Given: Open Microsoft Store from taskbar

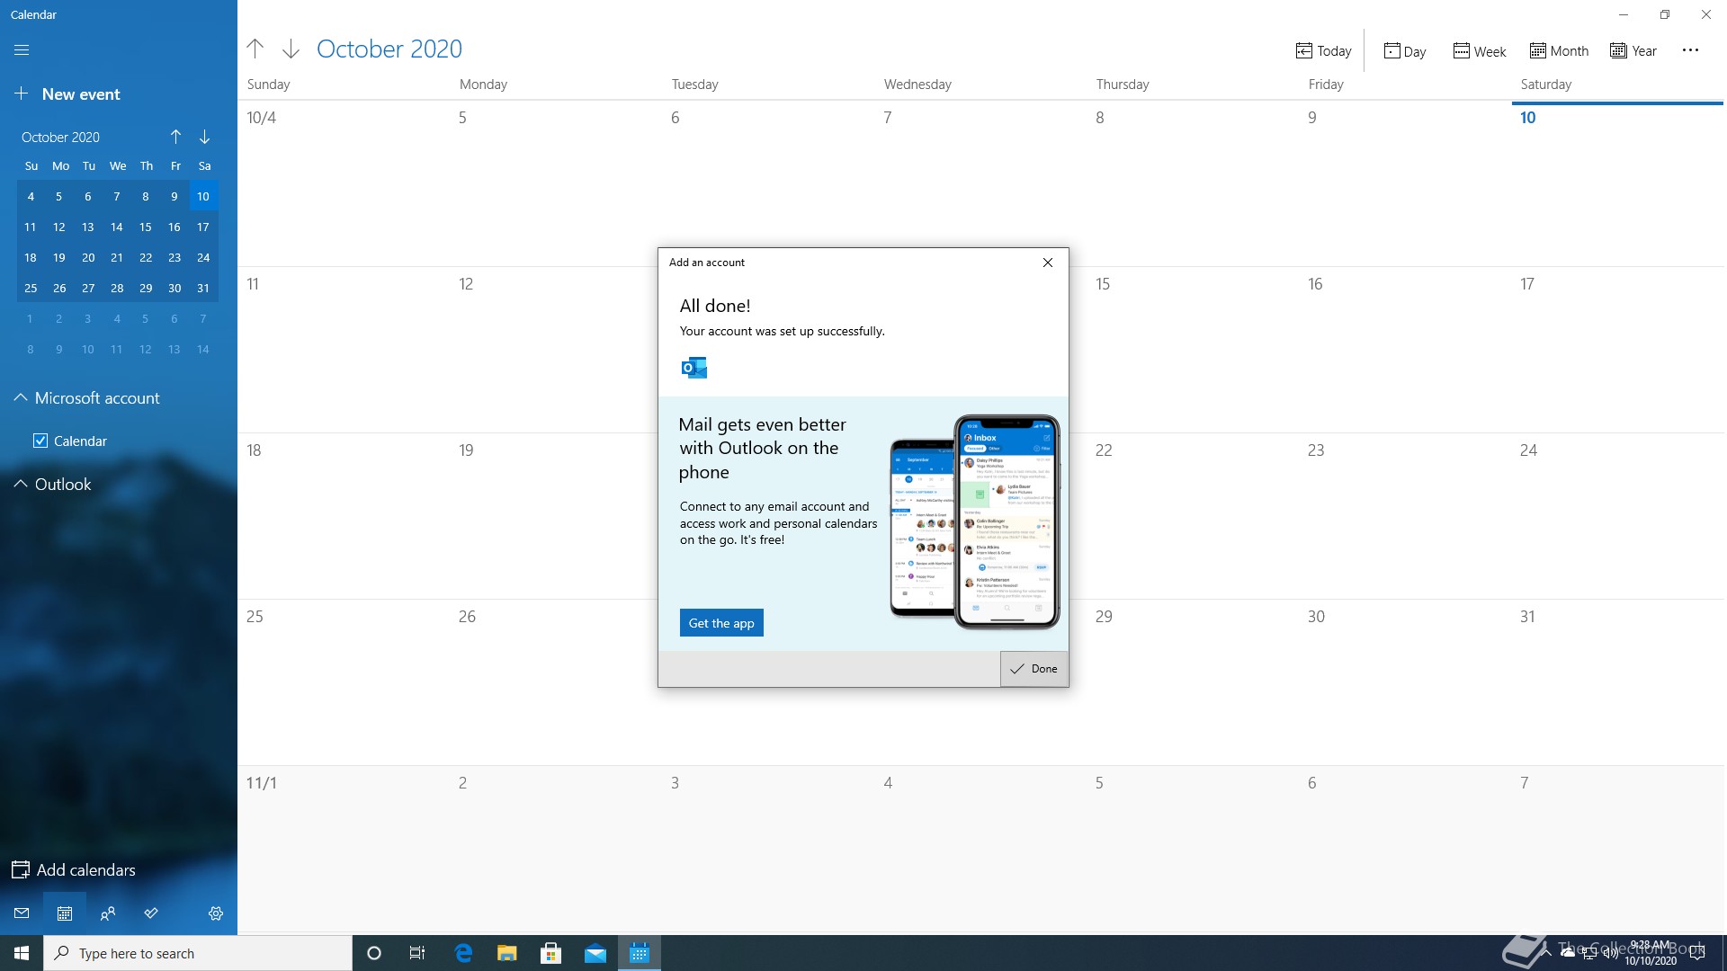Looking at the screenshot, I should click(x=551, y=953).
